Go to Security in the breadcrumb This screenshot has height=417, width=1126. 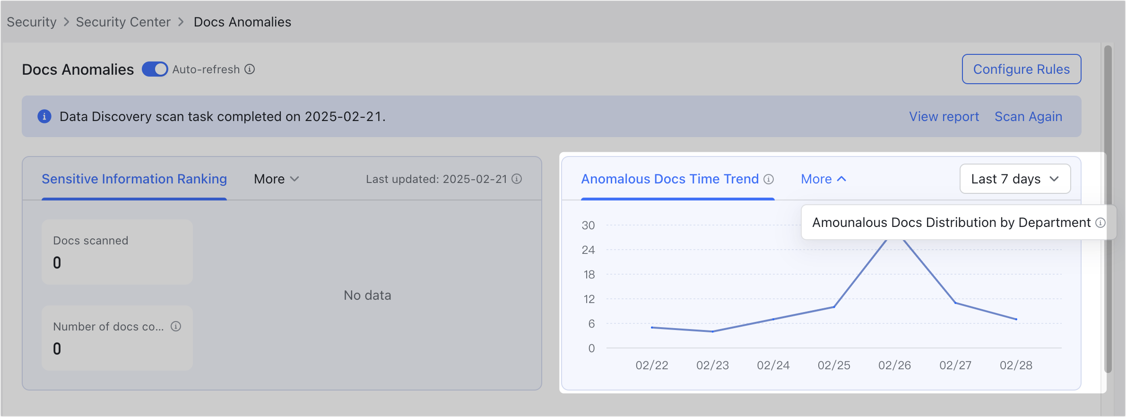point(32,22)
